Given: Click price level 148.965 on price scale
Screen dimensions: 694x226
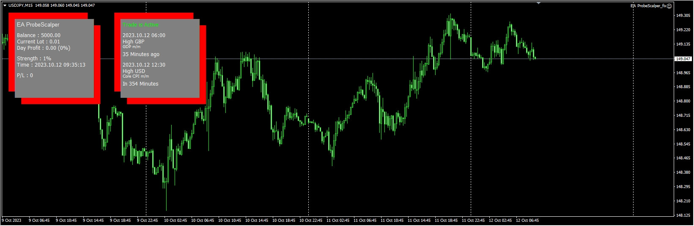Looking at the screenshot, I should click(683, 73).
